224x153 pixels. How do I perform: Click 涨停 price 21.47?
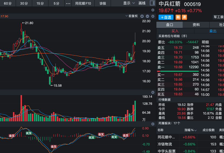click(x=210, y=105)
